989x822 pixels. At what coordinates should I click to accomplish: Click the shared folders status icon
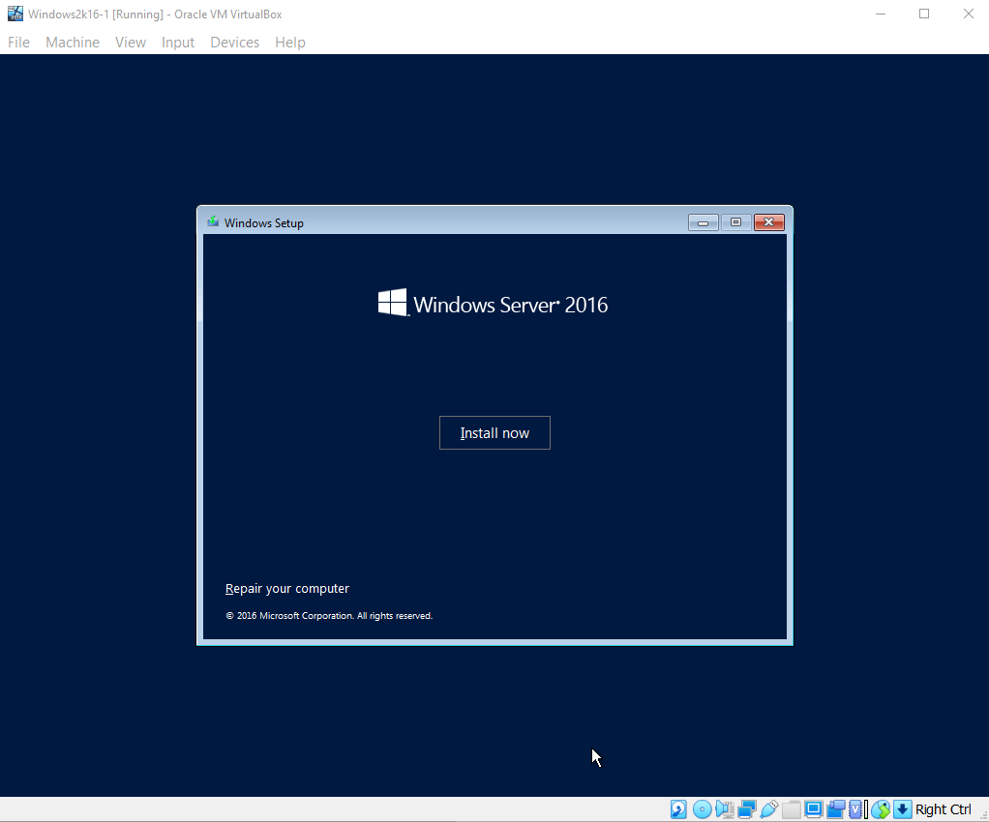[x=791, y=809]
